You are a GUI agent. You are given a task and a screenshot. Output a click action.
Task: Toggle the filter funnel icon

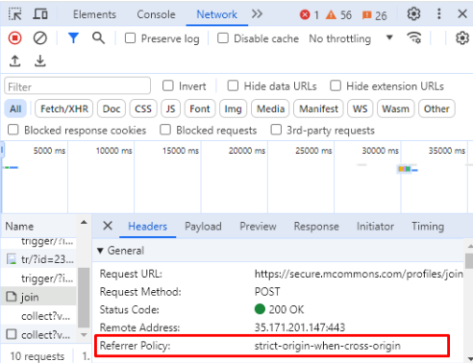(73, 38)
